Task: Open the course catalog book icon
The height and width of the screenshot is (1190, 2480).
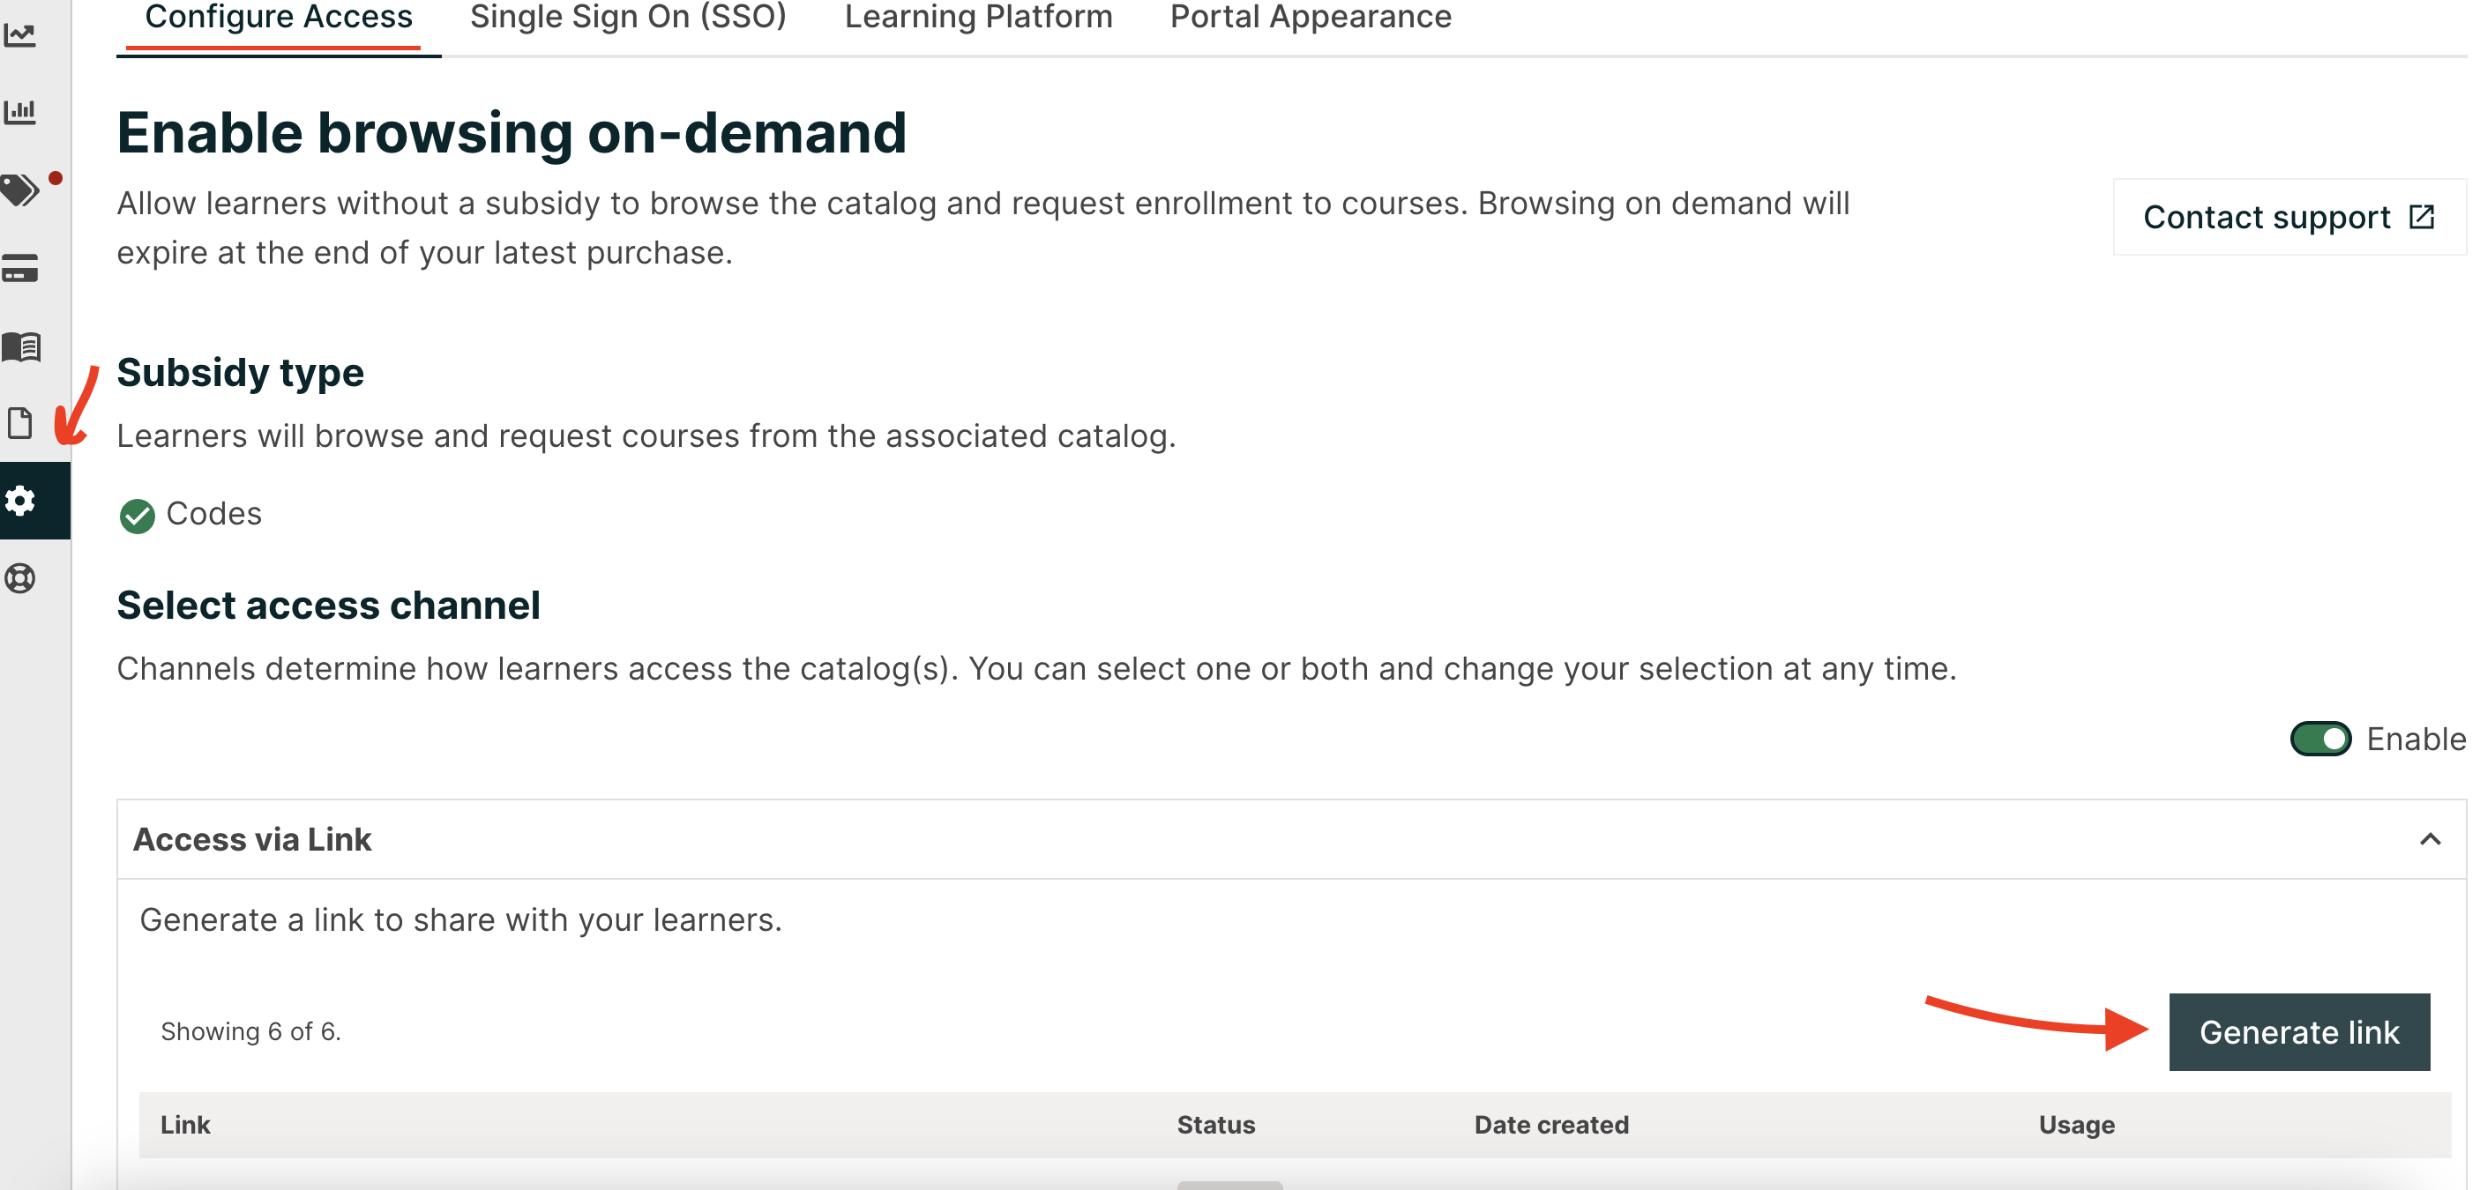Action: [23, 346]
